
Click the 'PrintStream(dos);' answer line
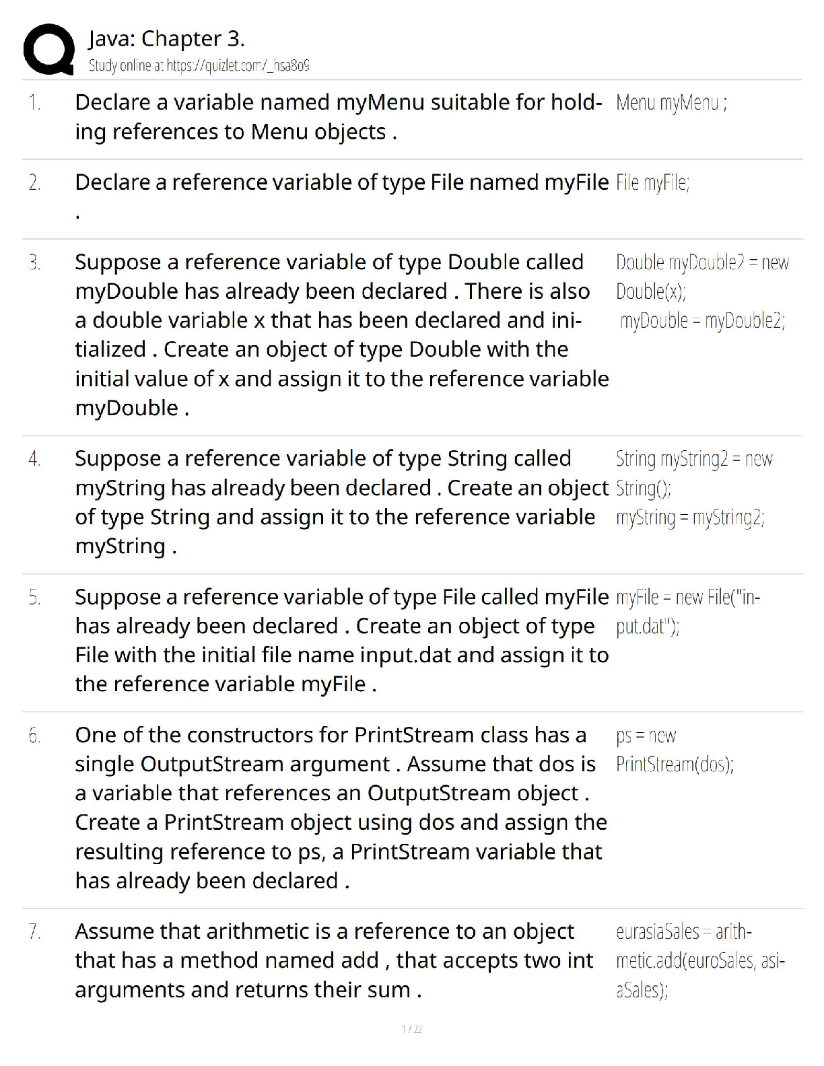point(675,765)
